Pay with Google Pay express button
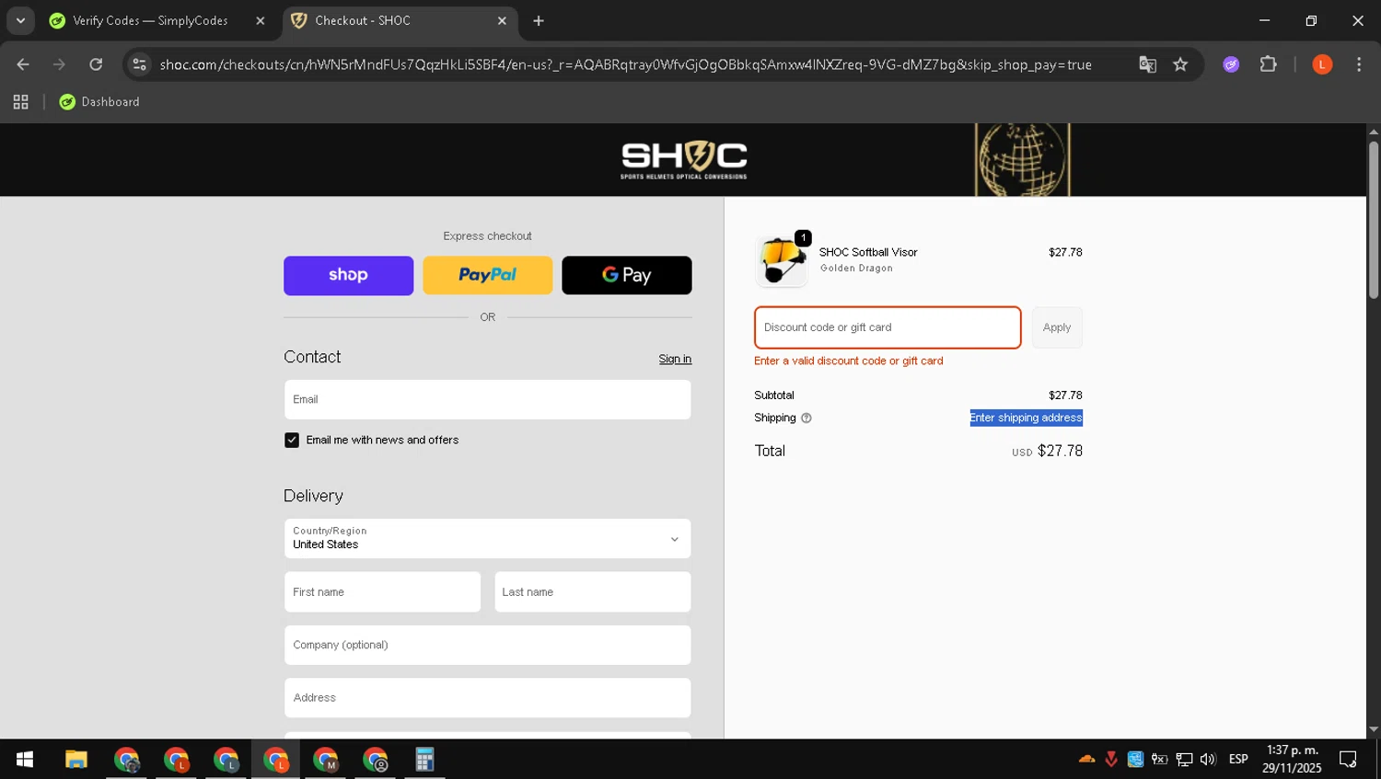 click(x=626, y=275)
